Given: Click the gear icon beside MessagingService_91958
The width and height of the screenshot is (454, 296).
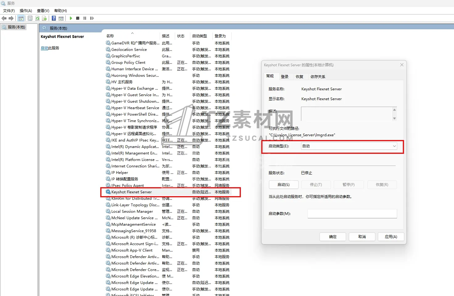Looking at the screenshot, I should pyautogui.click(x=108, y=231).
